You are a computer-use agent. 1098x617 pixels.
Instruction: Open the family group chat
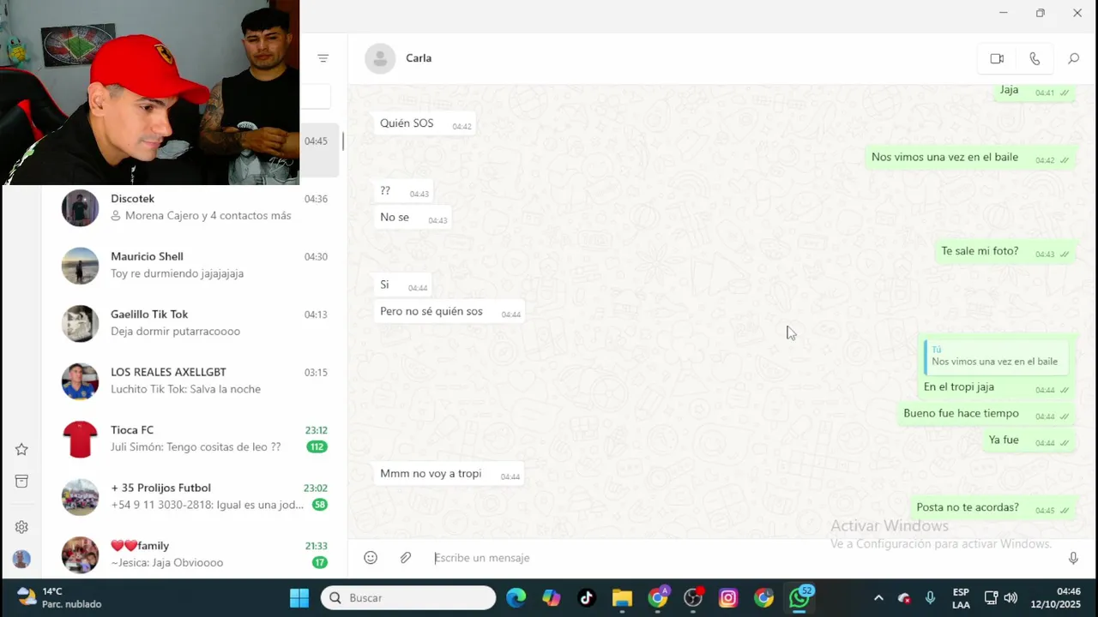point(194,554)
